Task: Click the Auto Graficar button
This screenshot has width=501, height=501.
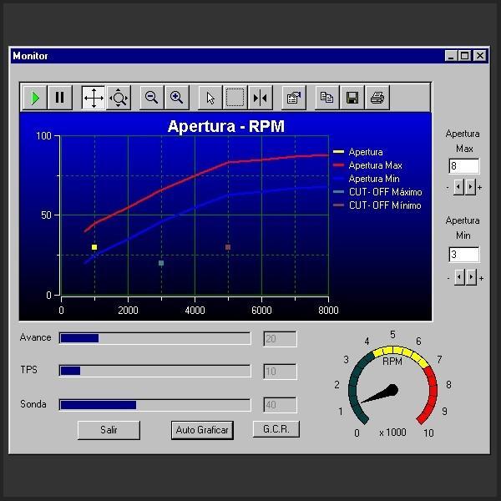Action: (x=202, y=430)
